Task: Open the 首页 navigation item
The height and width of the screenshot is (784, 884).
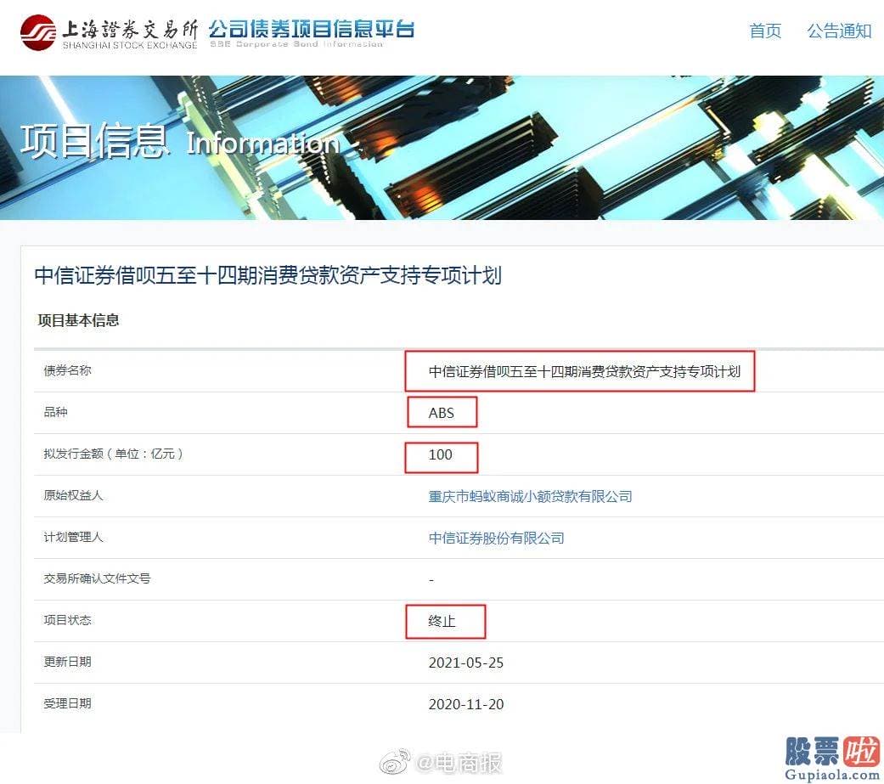Action: click(x=765, y=31)
